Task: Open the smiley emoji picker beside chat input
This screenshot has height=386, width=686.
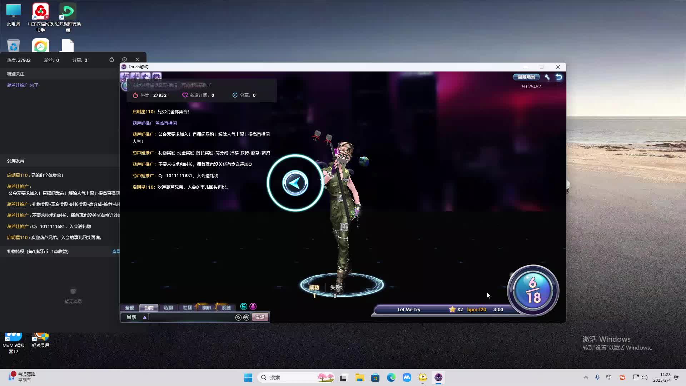Action: coord(246,317)
